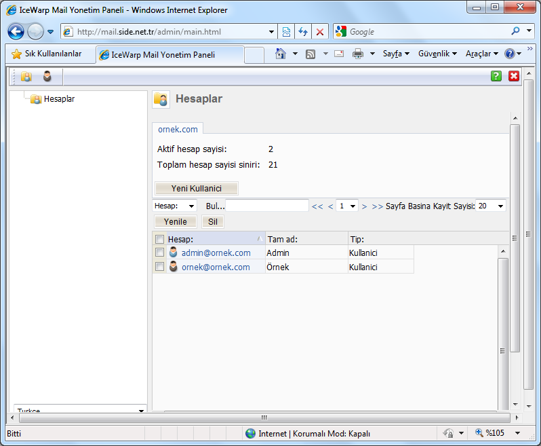Open a new blank browser tab
This screenshot has height=446, width=541.
(254, 55)
